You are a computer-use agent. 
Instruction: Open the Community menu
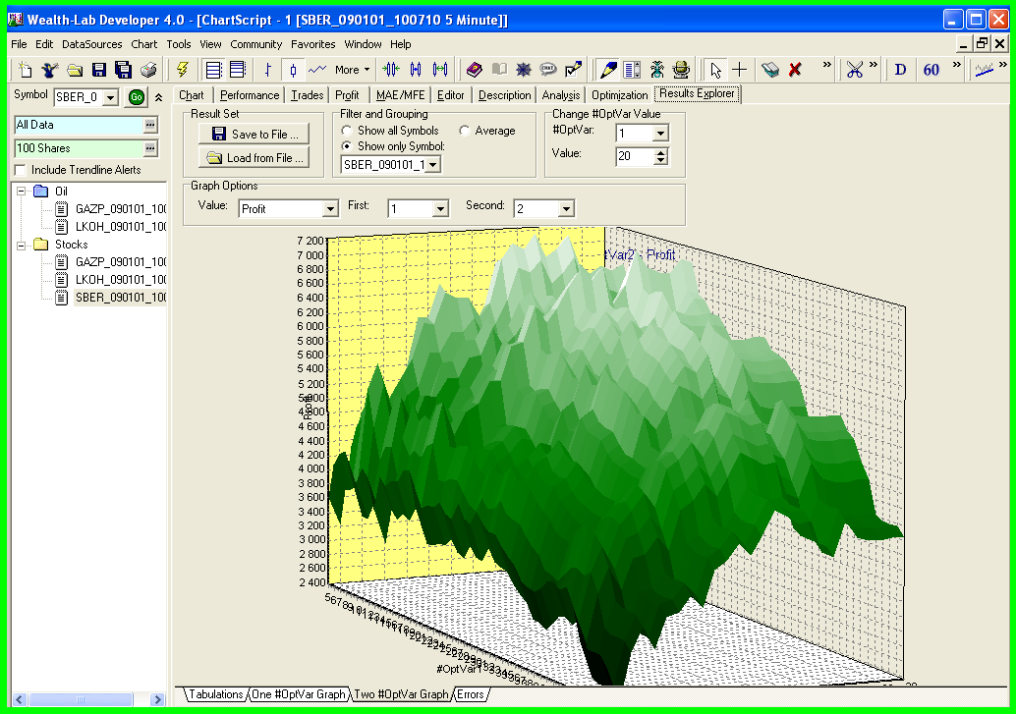(x=256, y=44)
